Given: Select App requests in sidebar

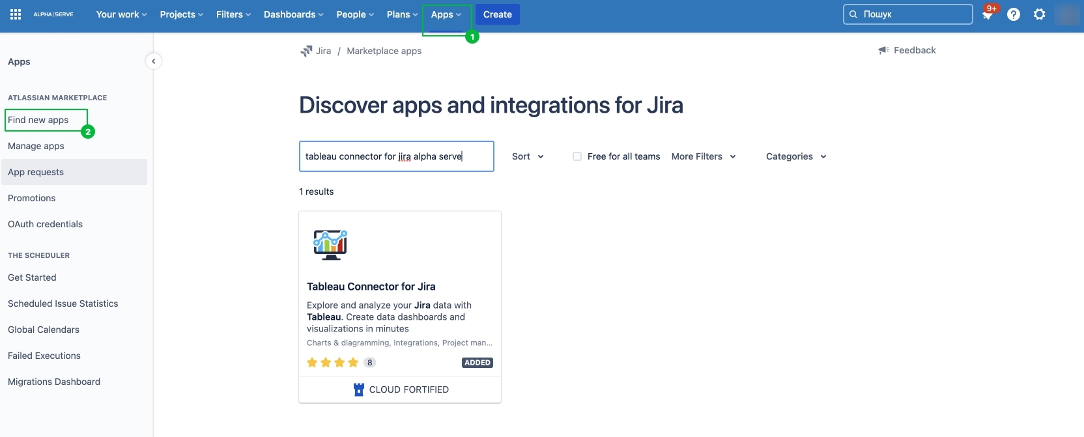Looking at the screenshot, I should 74,172.
